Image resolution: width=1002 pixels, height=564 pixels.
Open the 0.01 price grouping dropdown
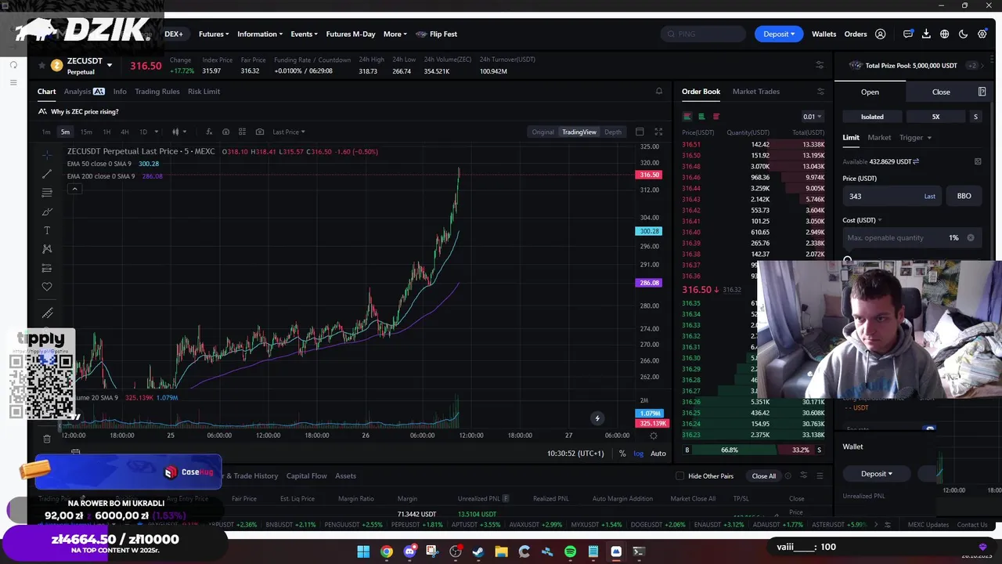pos(813,117)
